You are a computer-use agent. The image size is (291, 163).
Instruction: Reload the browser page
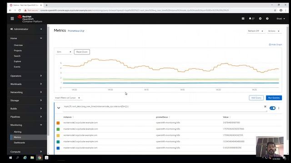coord(20,10)
